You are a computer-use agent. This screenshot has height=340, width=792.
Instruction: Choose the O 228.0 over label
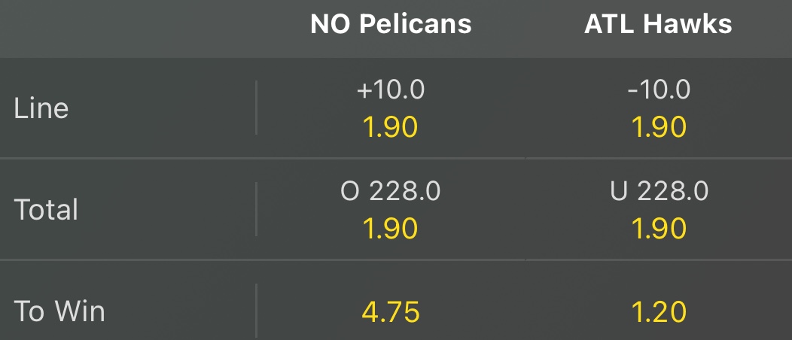click(391, 192)
